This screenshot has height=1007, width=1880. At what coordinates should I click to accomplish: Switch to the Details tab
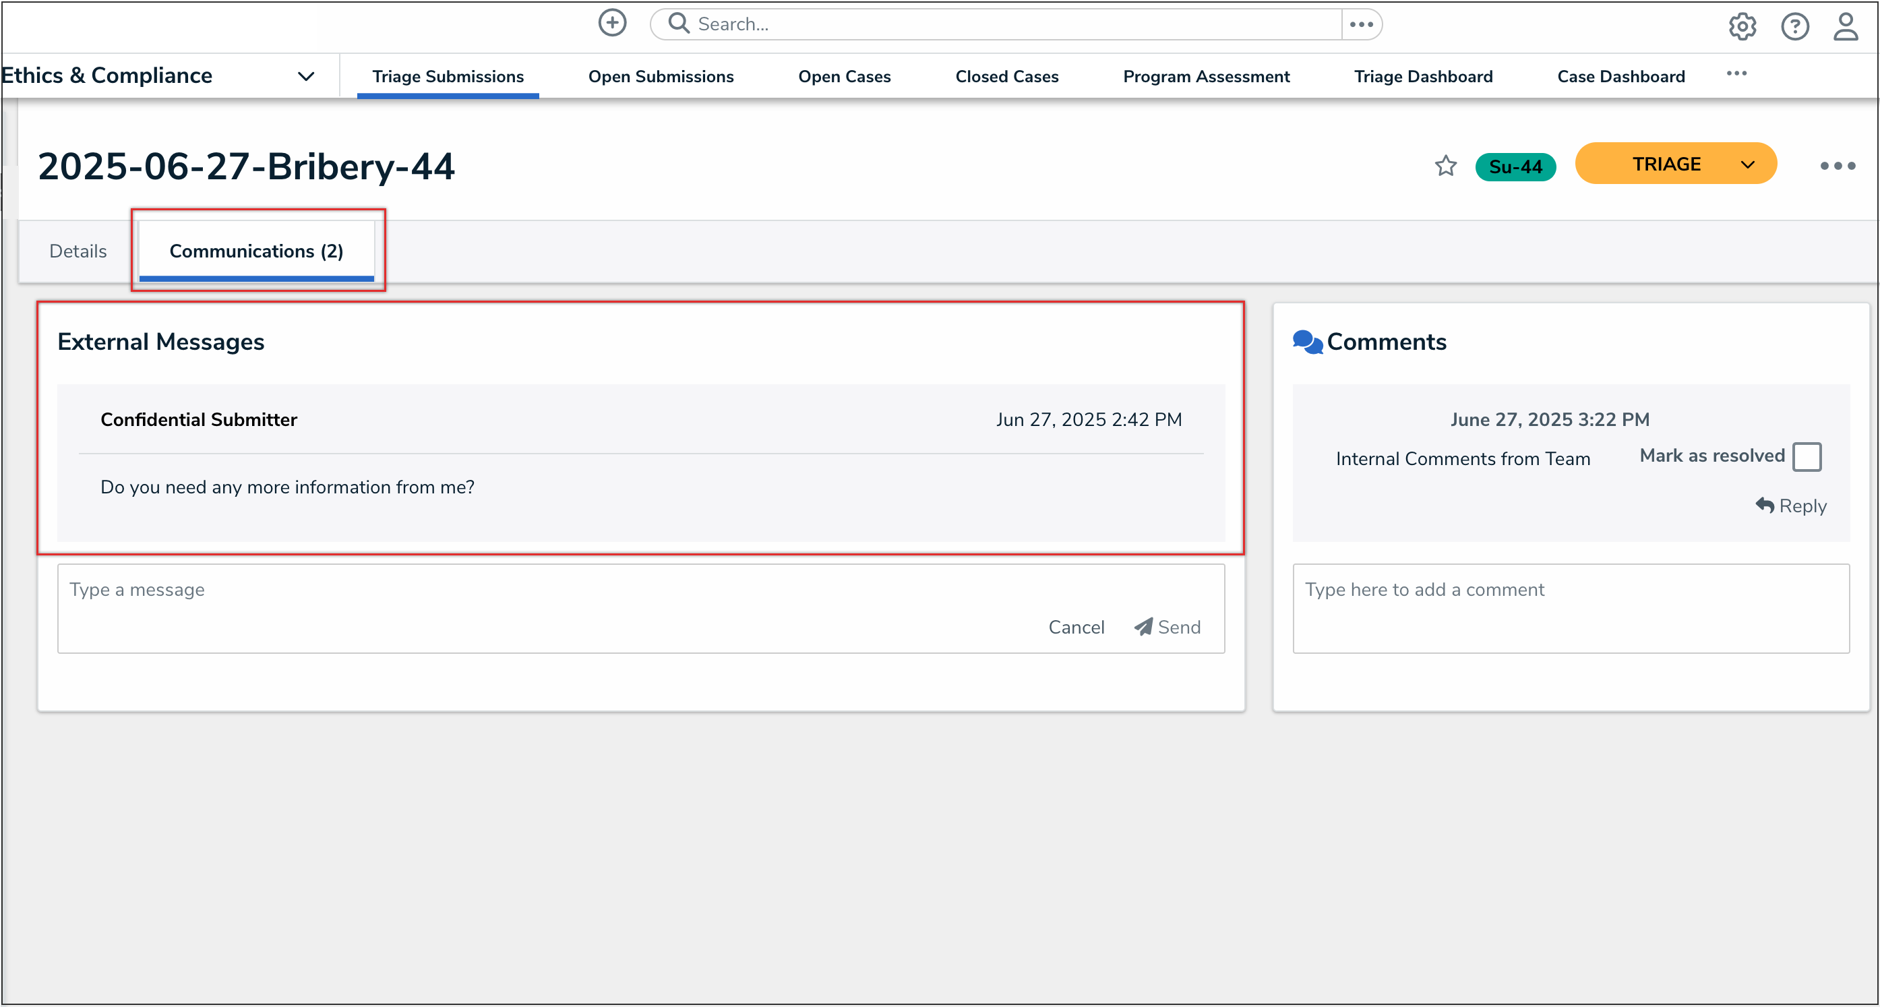(78, 251)
